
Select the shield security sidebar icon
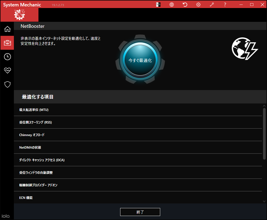pos(7,84)
